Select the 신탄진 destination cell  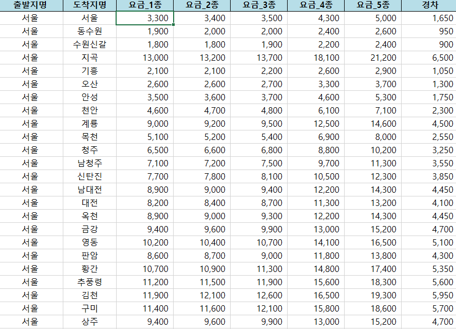coord(90,176)
